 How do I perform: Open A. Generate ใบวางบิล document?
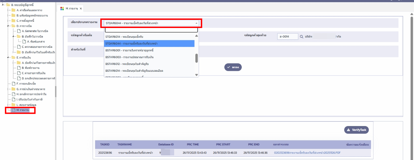(35, 31)
